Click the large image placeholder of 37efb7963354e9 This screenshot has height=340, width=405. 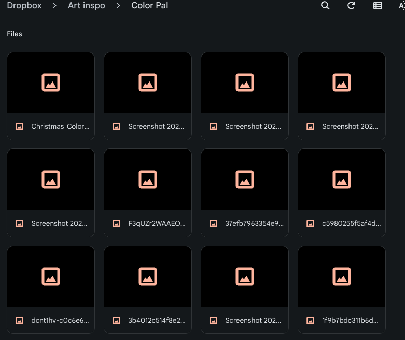(x=245, y=180)
